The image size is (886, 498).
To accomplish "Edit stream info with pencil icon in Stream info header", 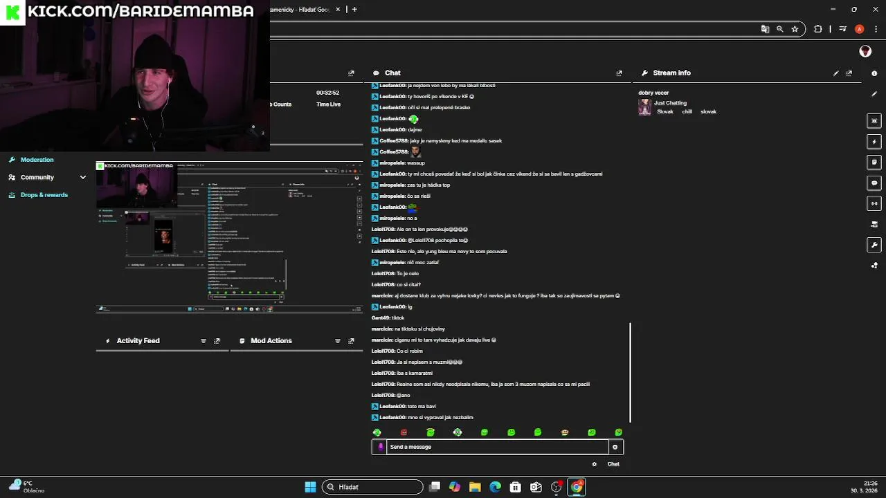I will [x=836, y=73].
